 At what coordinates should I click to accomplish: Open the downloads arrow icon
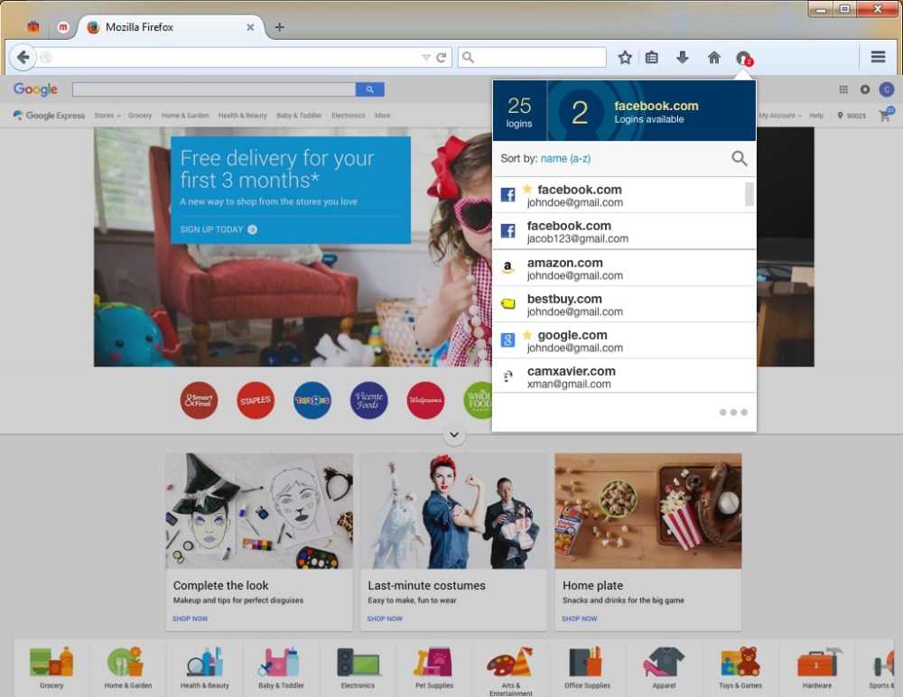[x=683, y=58]
